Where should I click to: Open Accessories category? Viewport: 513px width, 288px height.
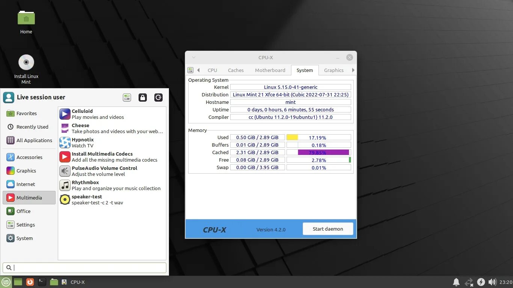coord(29,157)
